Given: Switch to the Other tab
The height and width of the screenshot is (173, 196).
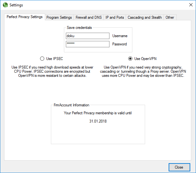Looking at the screenshot, I should coord(170,17).
